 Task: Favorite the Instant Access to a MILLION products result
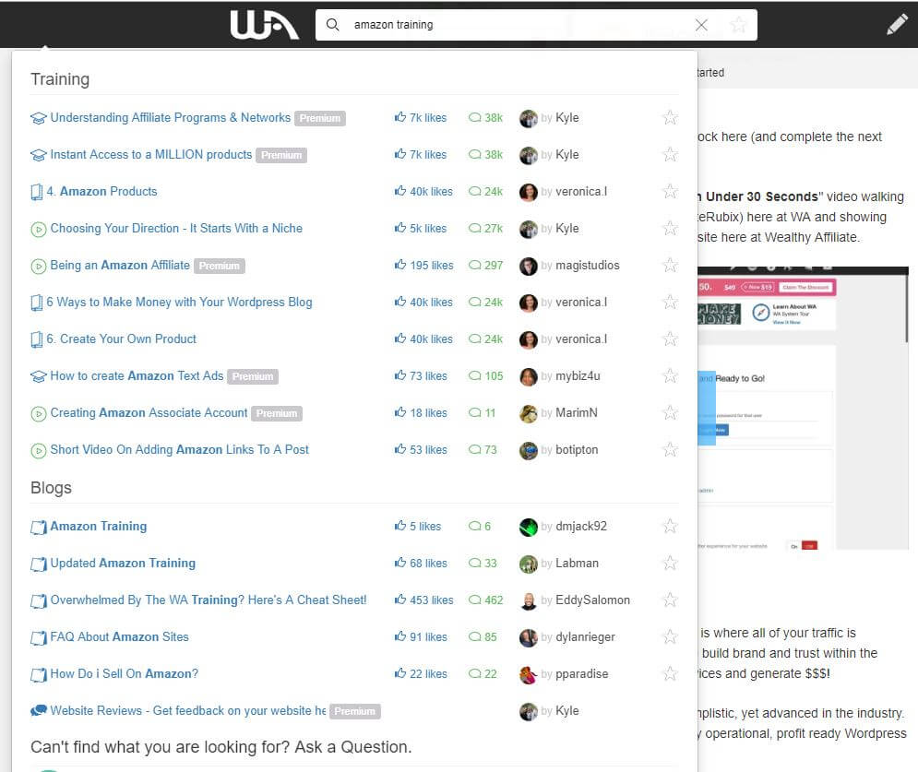click(670, 155)
